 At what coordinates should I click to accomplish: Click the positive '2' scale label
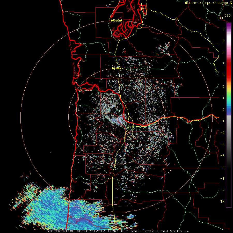click(223, 87)
